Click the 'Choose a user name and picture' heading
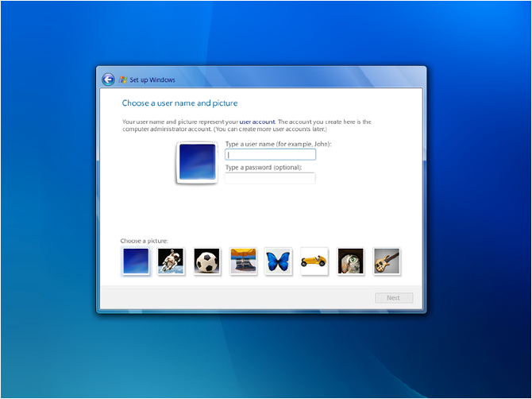This screenshot has height=399, width=532. coord(179,103)
